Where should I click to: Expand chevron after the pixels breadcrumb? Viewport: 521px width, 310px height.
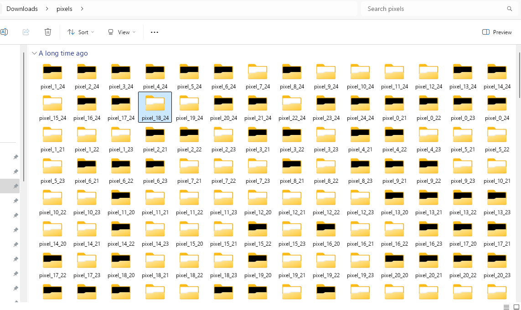click(x=82, y=9)
